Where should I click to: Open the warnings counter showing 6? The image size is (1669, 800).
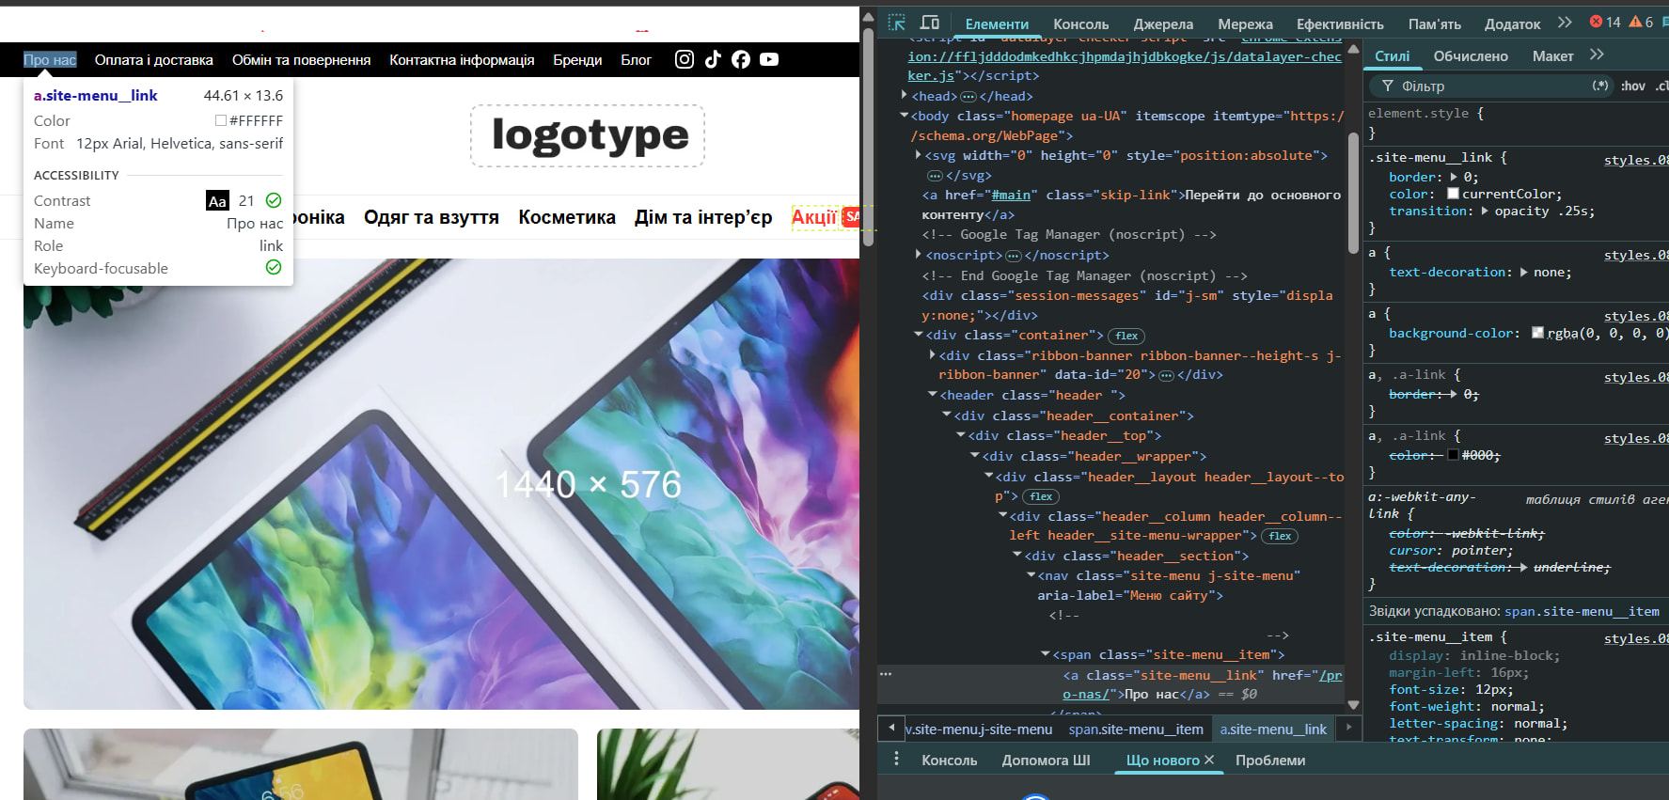coord(1642,23)
